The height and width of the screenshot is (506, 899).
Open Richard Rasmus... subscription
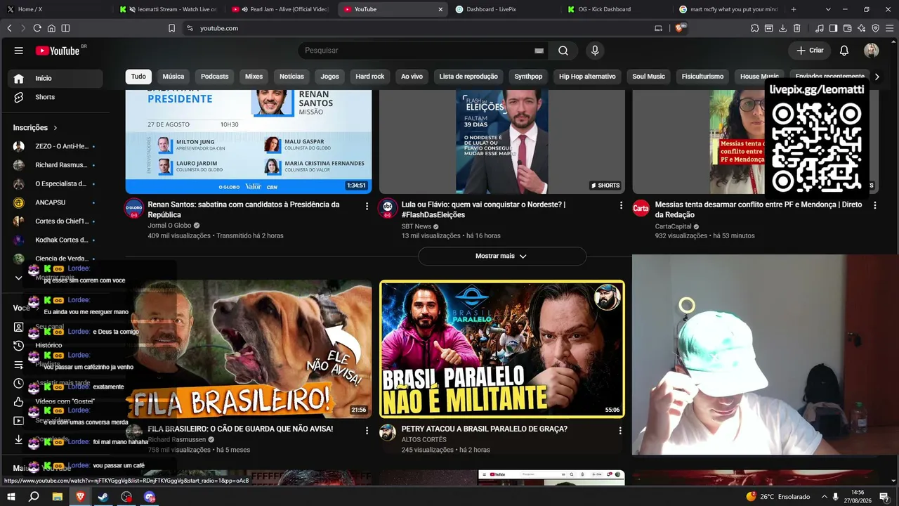tap(55, 165)
